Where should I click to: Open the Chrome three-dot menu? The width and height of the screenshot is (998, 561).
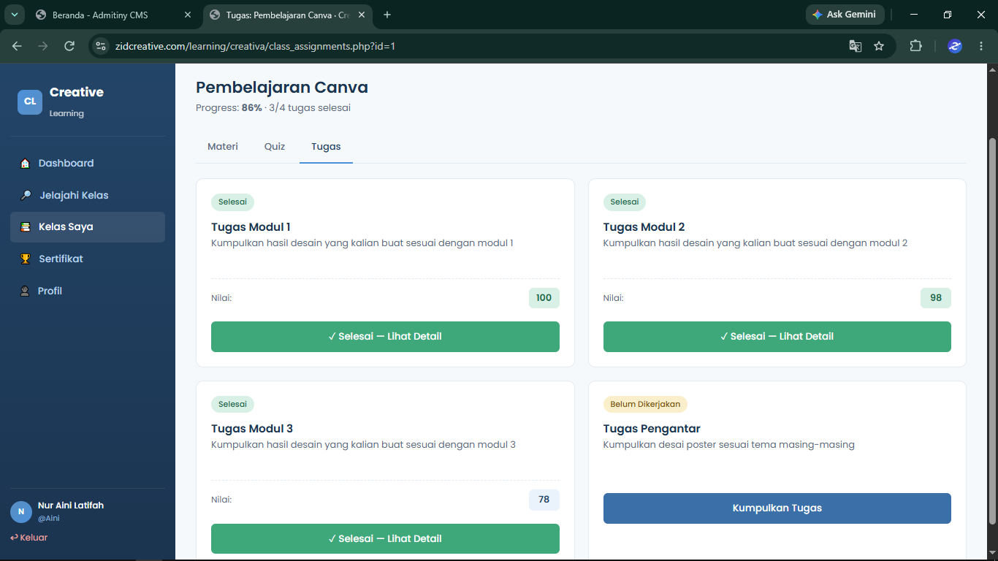pyautogui.click(x=980, y=46)
